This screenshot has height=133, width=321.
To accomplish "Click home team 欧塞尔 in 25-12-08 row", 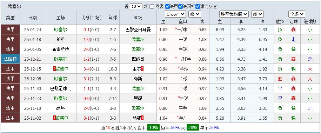I will pyautogui.click(x=61, y=79).
